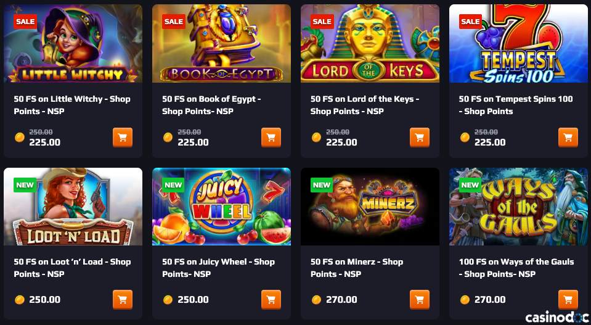Open '100 FS on Ways of the Gauls' title

[516, 268]
